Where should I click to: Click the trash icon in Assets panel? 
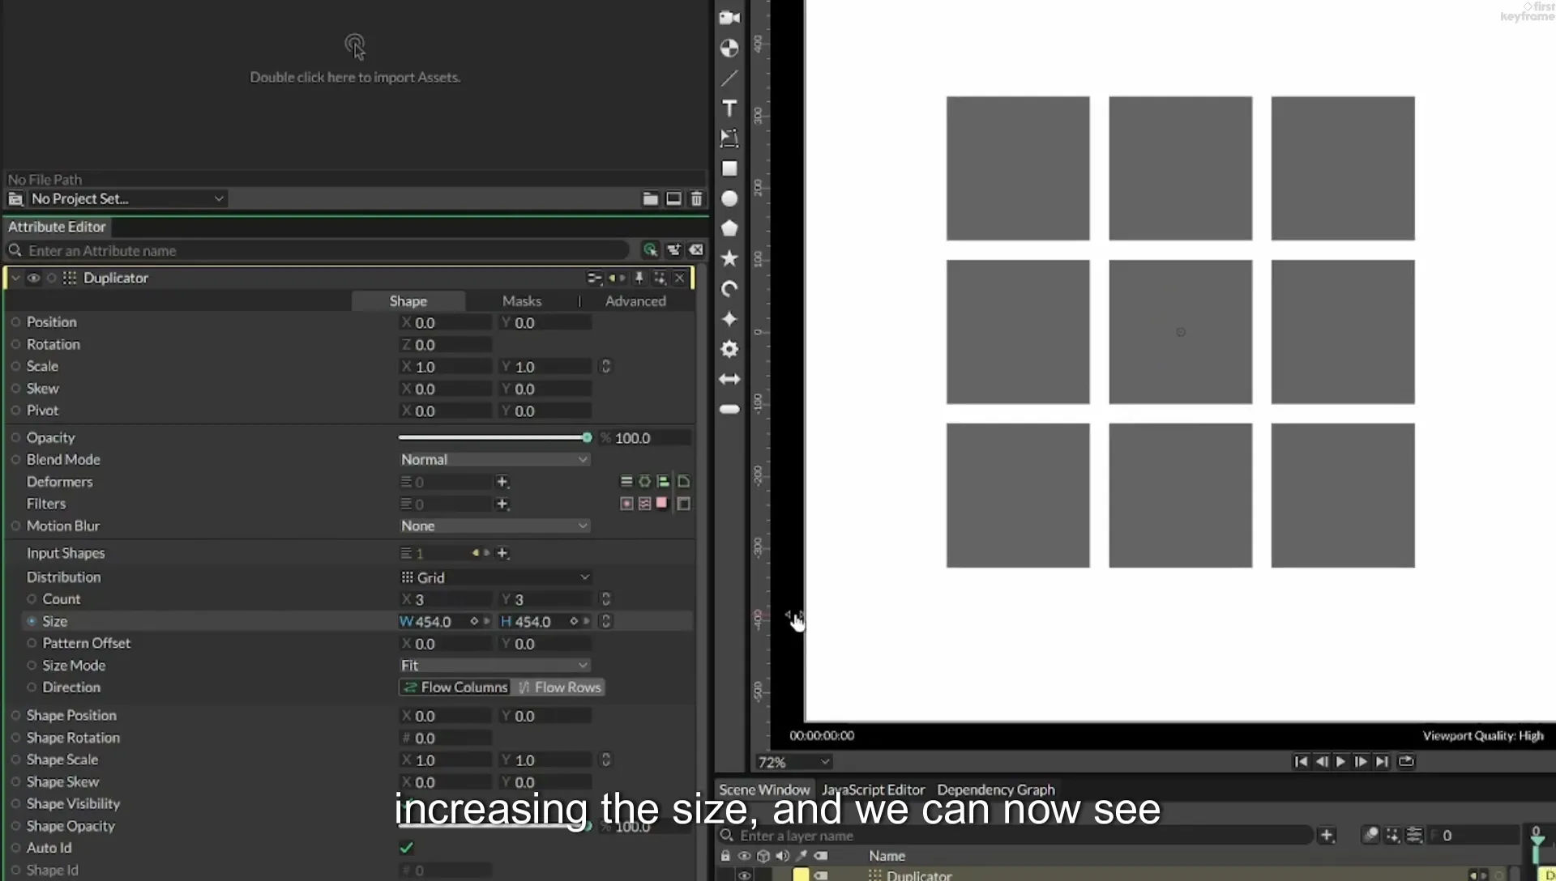(x=696, y=198)
